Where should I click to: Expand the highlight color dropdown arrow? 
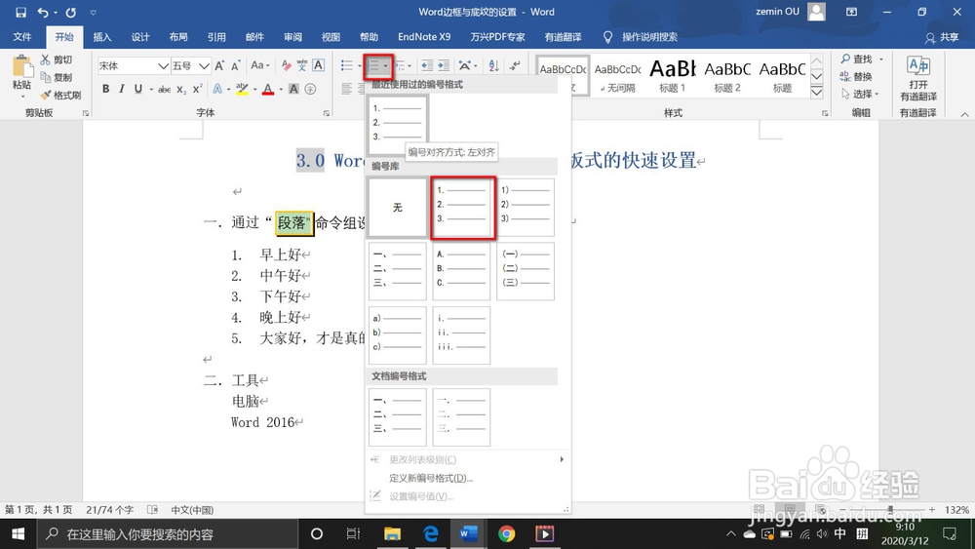click(254, 90)
